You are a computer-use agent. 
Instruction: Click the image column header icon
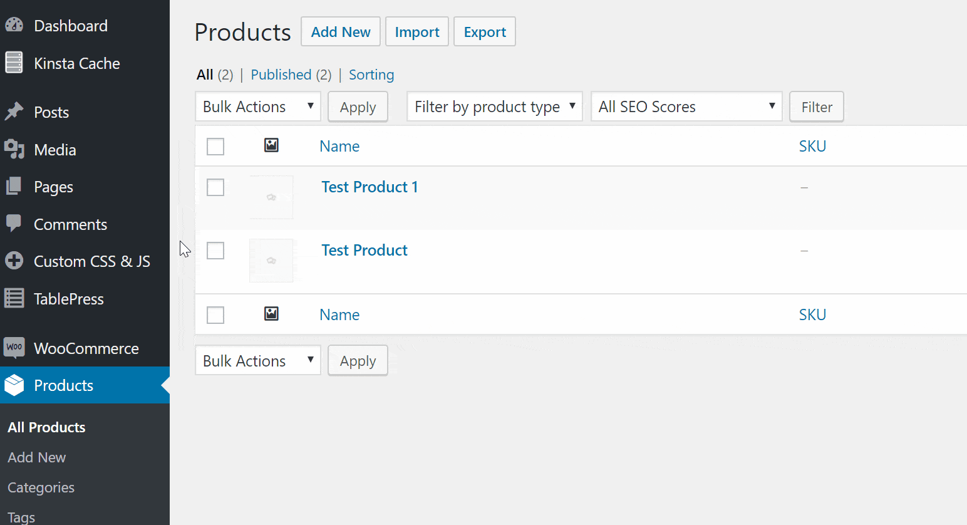tap(271, 145)
